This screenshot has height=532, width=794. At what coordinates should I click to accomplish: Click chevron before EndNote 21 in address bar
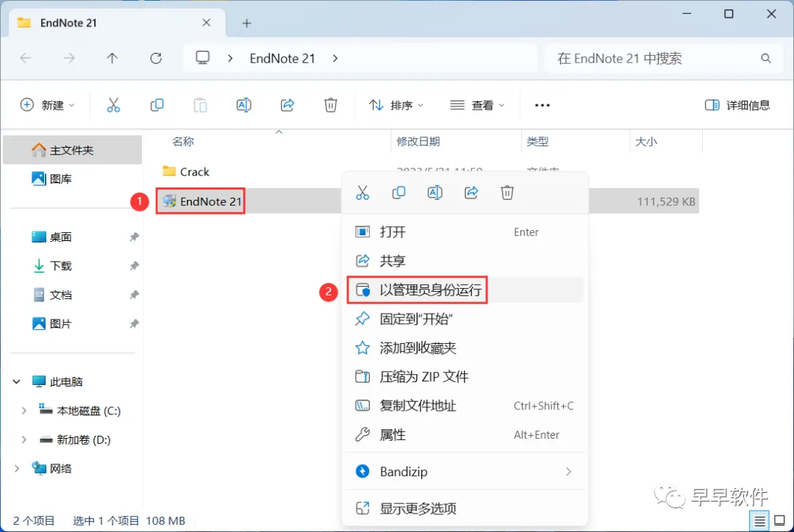(230, 58)
